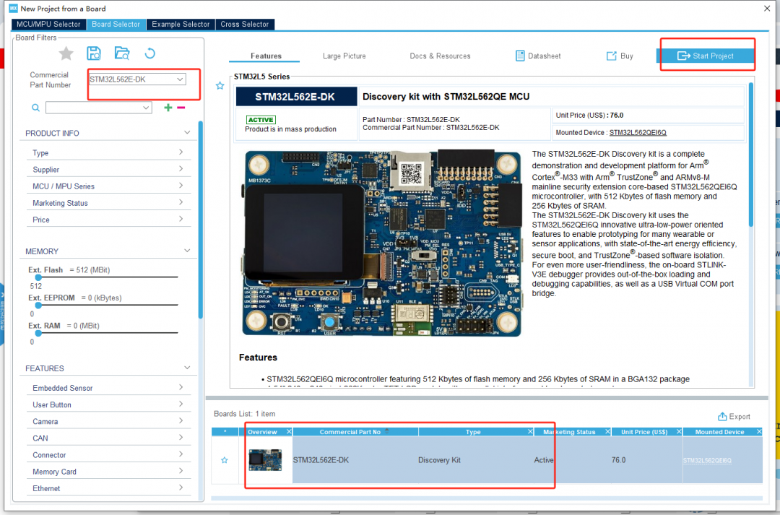Export the boards list

(734, 416)
